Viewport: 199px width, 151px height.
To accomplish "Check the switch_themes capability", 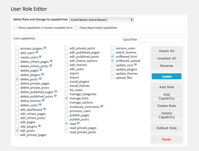I will (112, 52).
